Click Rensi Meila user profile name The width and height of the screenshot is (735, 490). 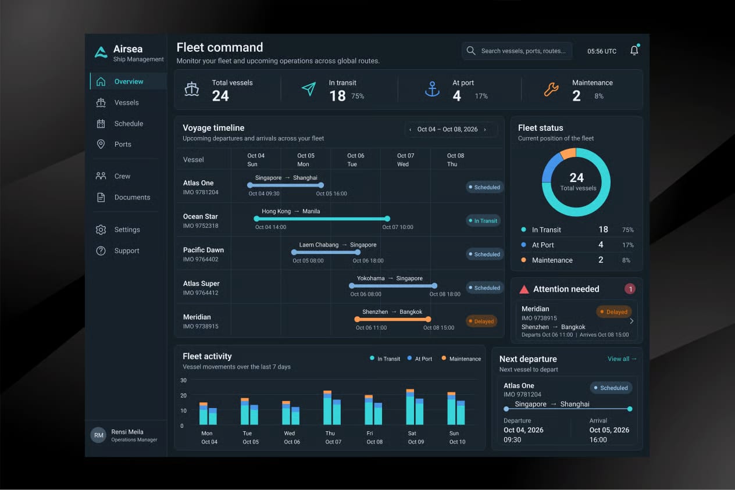click(x=127, y=432)
